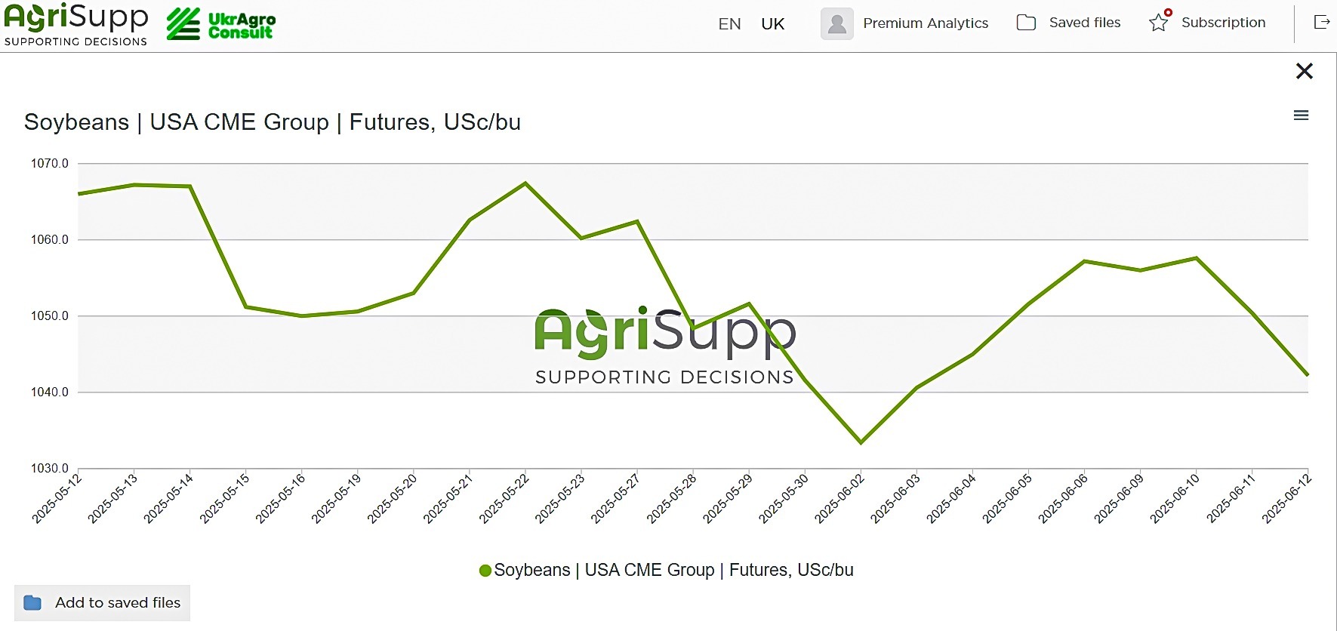Click the AgriSupp logo in header
The height and width of the screenshot is (631, 1337).
click(x=76, y=24)
